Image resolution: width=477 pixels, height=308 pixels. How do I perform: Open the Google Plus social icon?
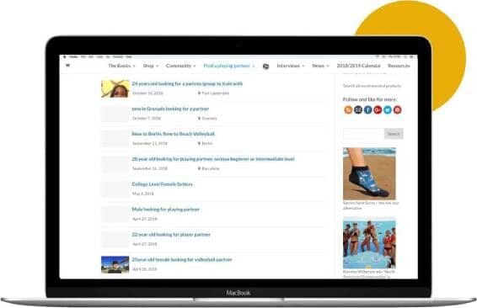click(378, 109)
